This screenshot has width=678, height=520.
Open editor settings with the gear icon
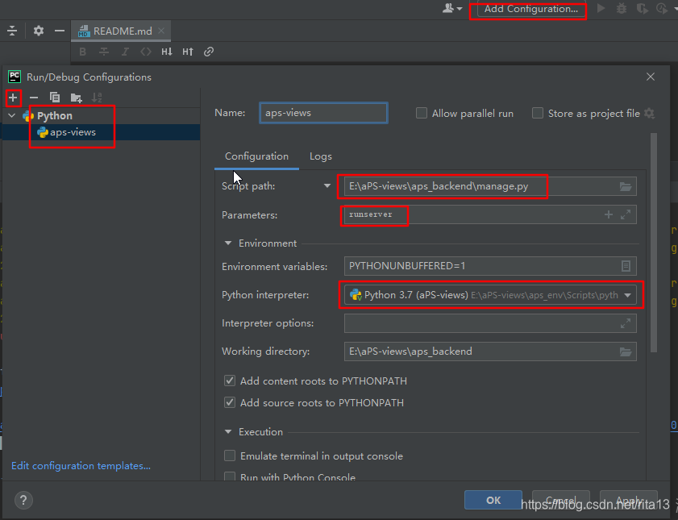coord(37,30)
